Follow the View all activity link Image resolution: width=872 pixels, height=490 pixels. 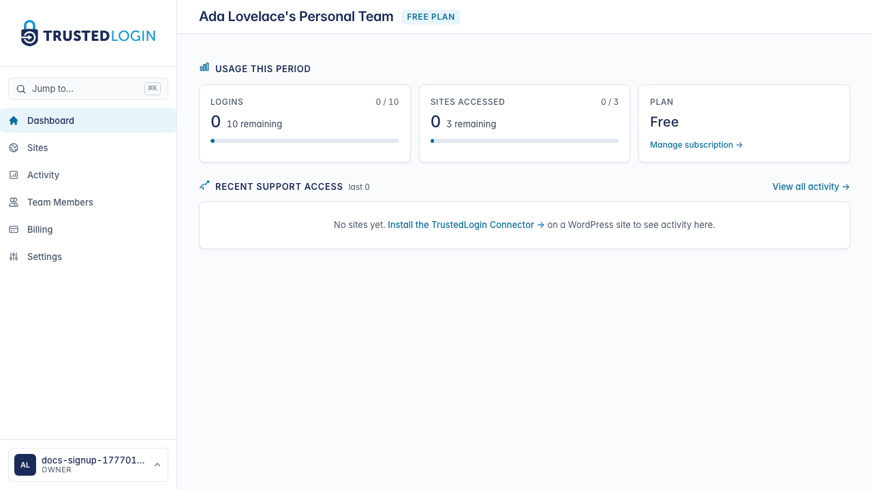coord(811,186)
